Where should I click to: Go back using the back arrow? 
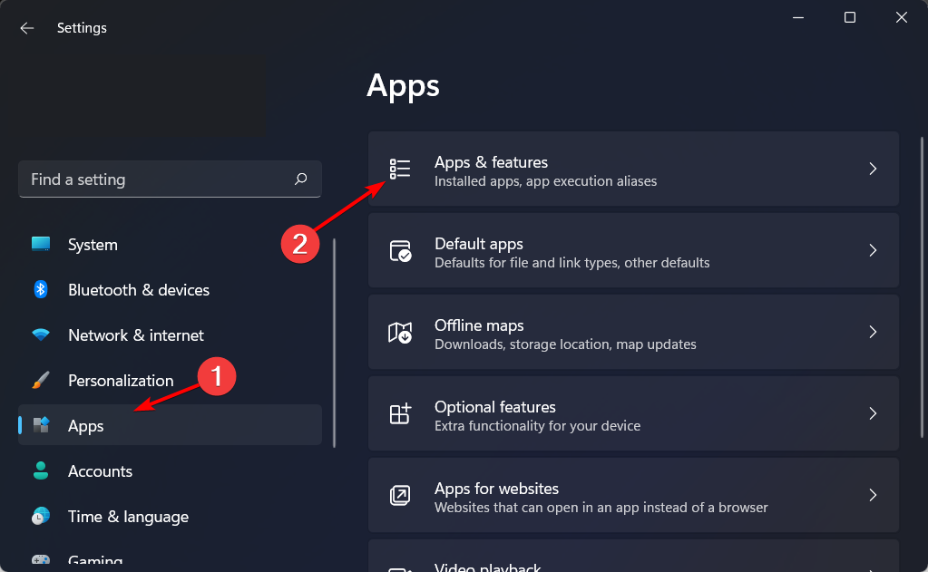click(x=26, y=27)
